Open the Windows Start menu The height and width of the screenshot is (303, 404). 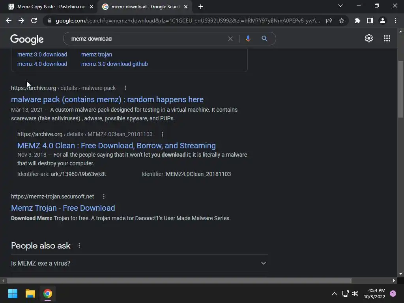click(13, 294)
